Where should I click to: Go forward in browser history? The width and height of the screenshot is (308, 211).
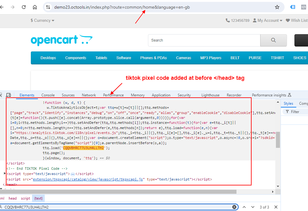tap(13, 7)
